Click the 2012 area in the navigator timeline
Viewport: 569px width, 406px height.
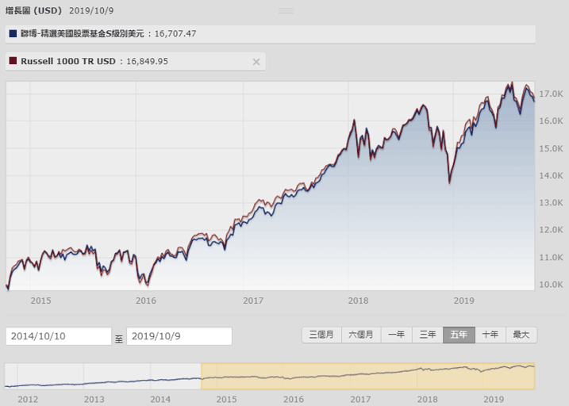(x=28, y=398)
